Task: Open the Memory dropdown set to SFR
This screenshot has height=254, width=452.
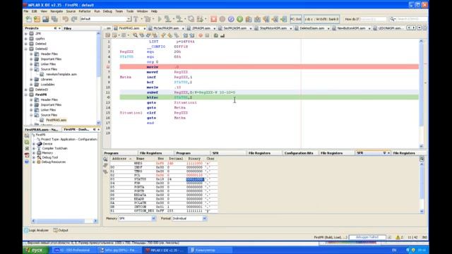Action: pos(153,219)
